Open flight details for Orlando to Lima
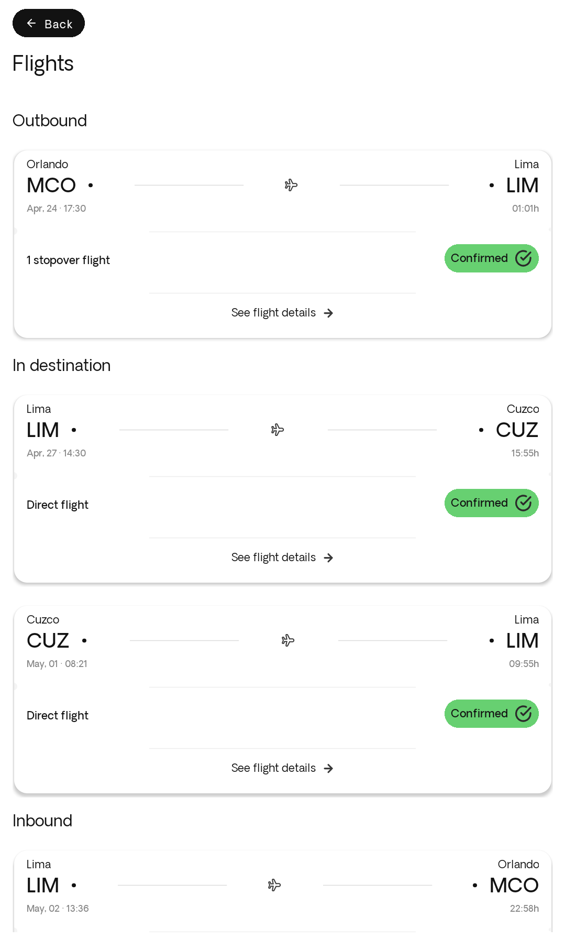The image size is (565, 950). (x=274, y=313)
